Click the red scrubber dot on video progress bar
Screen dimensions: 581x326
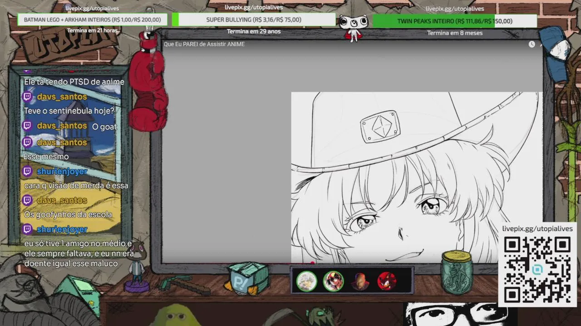[312, 263]
